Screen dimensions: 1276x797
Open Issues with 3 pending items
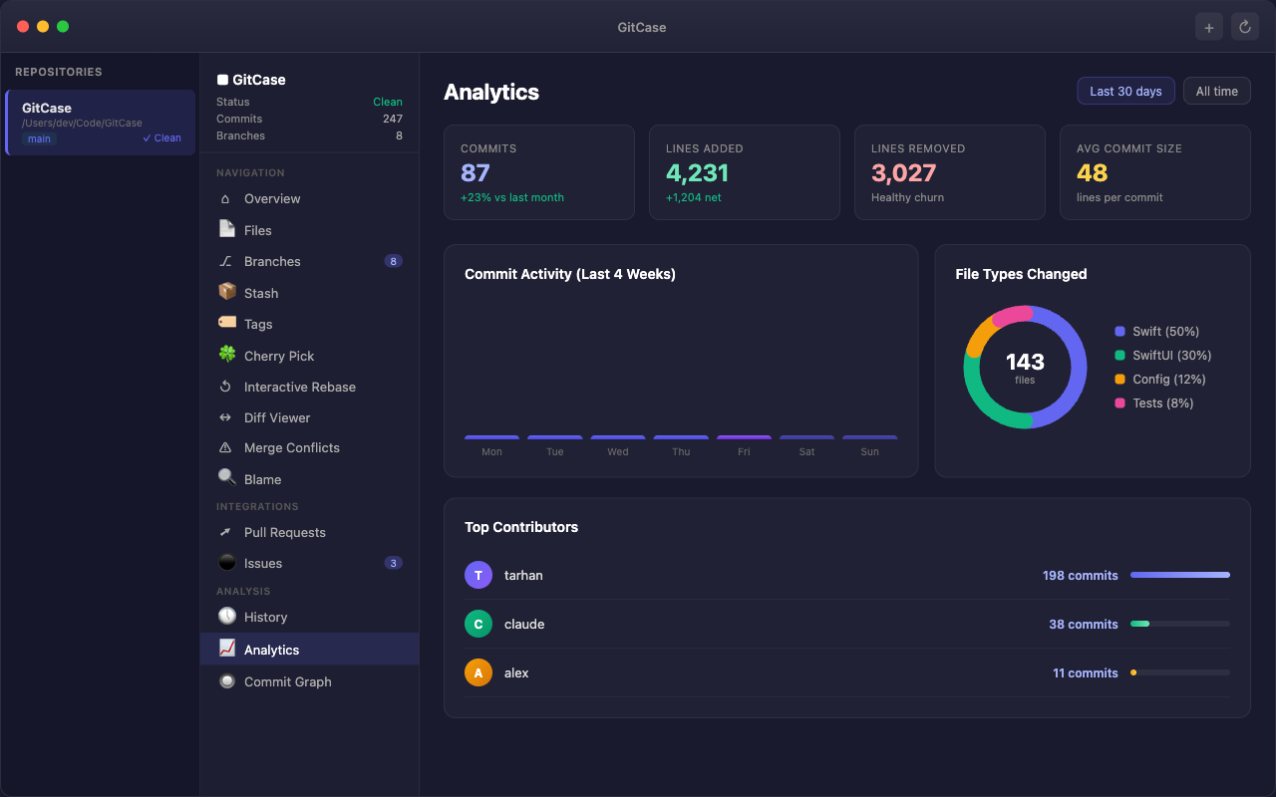tap(263, 563)
